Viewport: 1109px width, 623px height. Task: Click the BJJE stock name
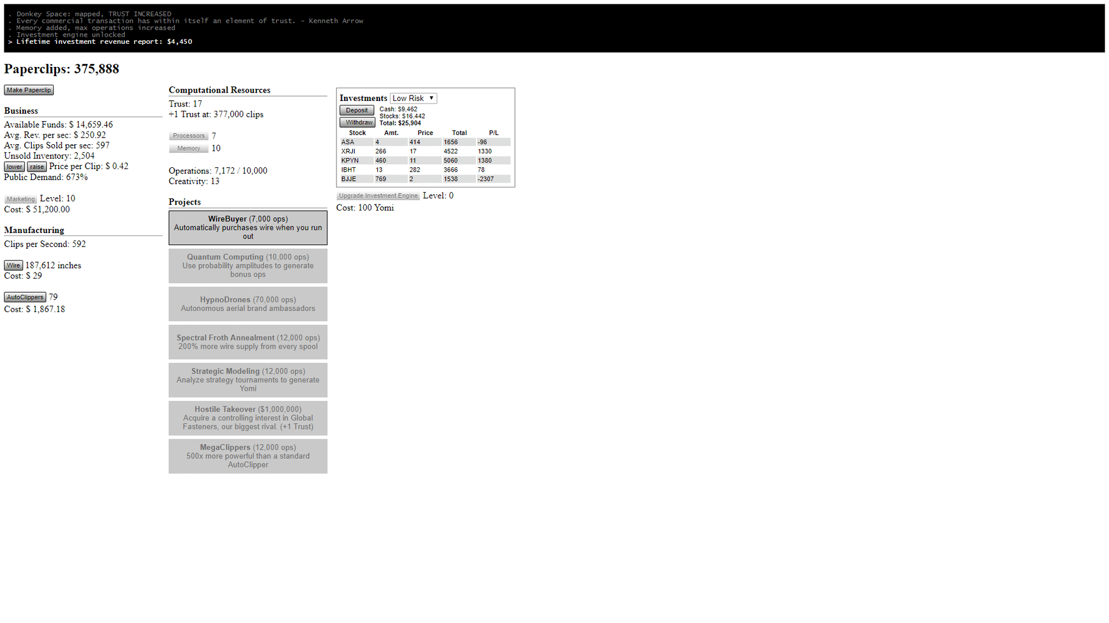pyautogui.click(x=349, y=179)
